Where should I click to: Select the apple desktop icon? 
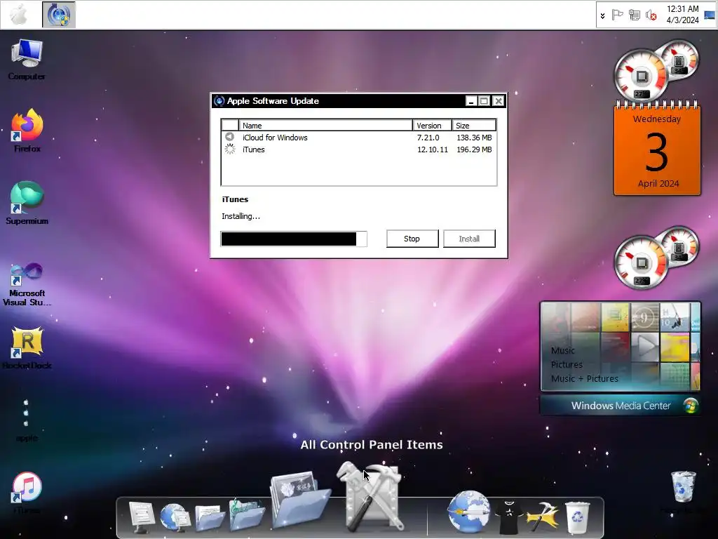point(27,420)
